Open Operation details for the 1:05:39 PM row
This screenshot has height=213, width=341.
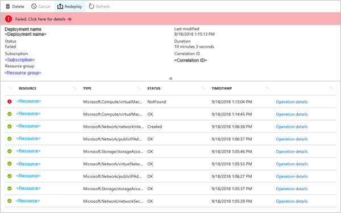pyautogui.click(x=292, y=201)
